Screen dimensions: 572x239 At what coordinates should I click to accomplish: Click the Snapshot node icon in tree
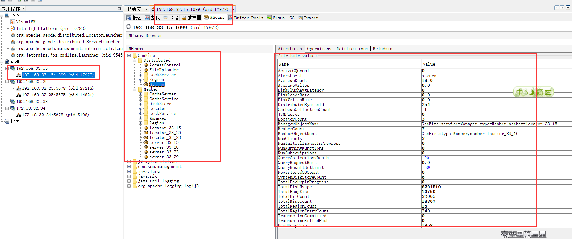point(7,121)
